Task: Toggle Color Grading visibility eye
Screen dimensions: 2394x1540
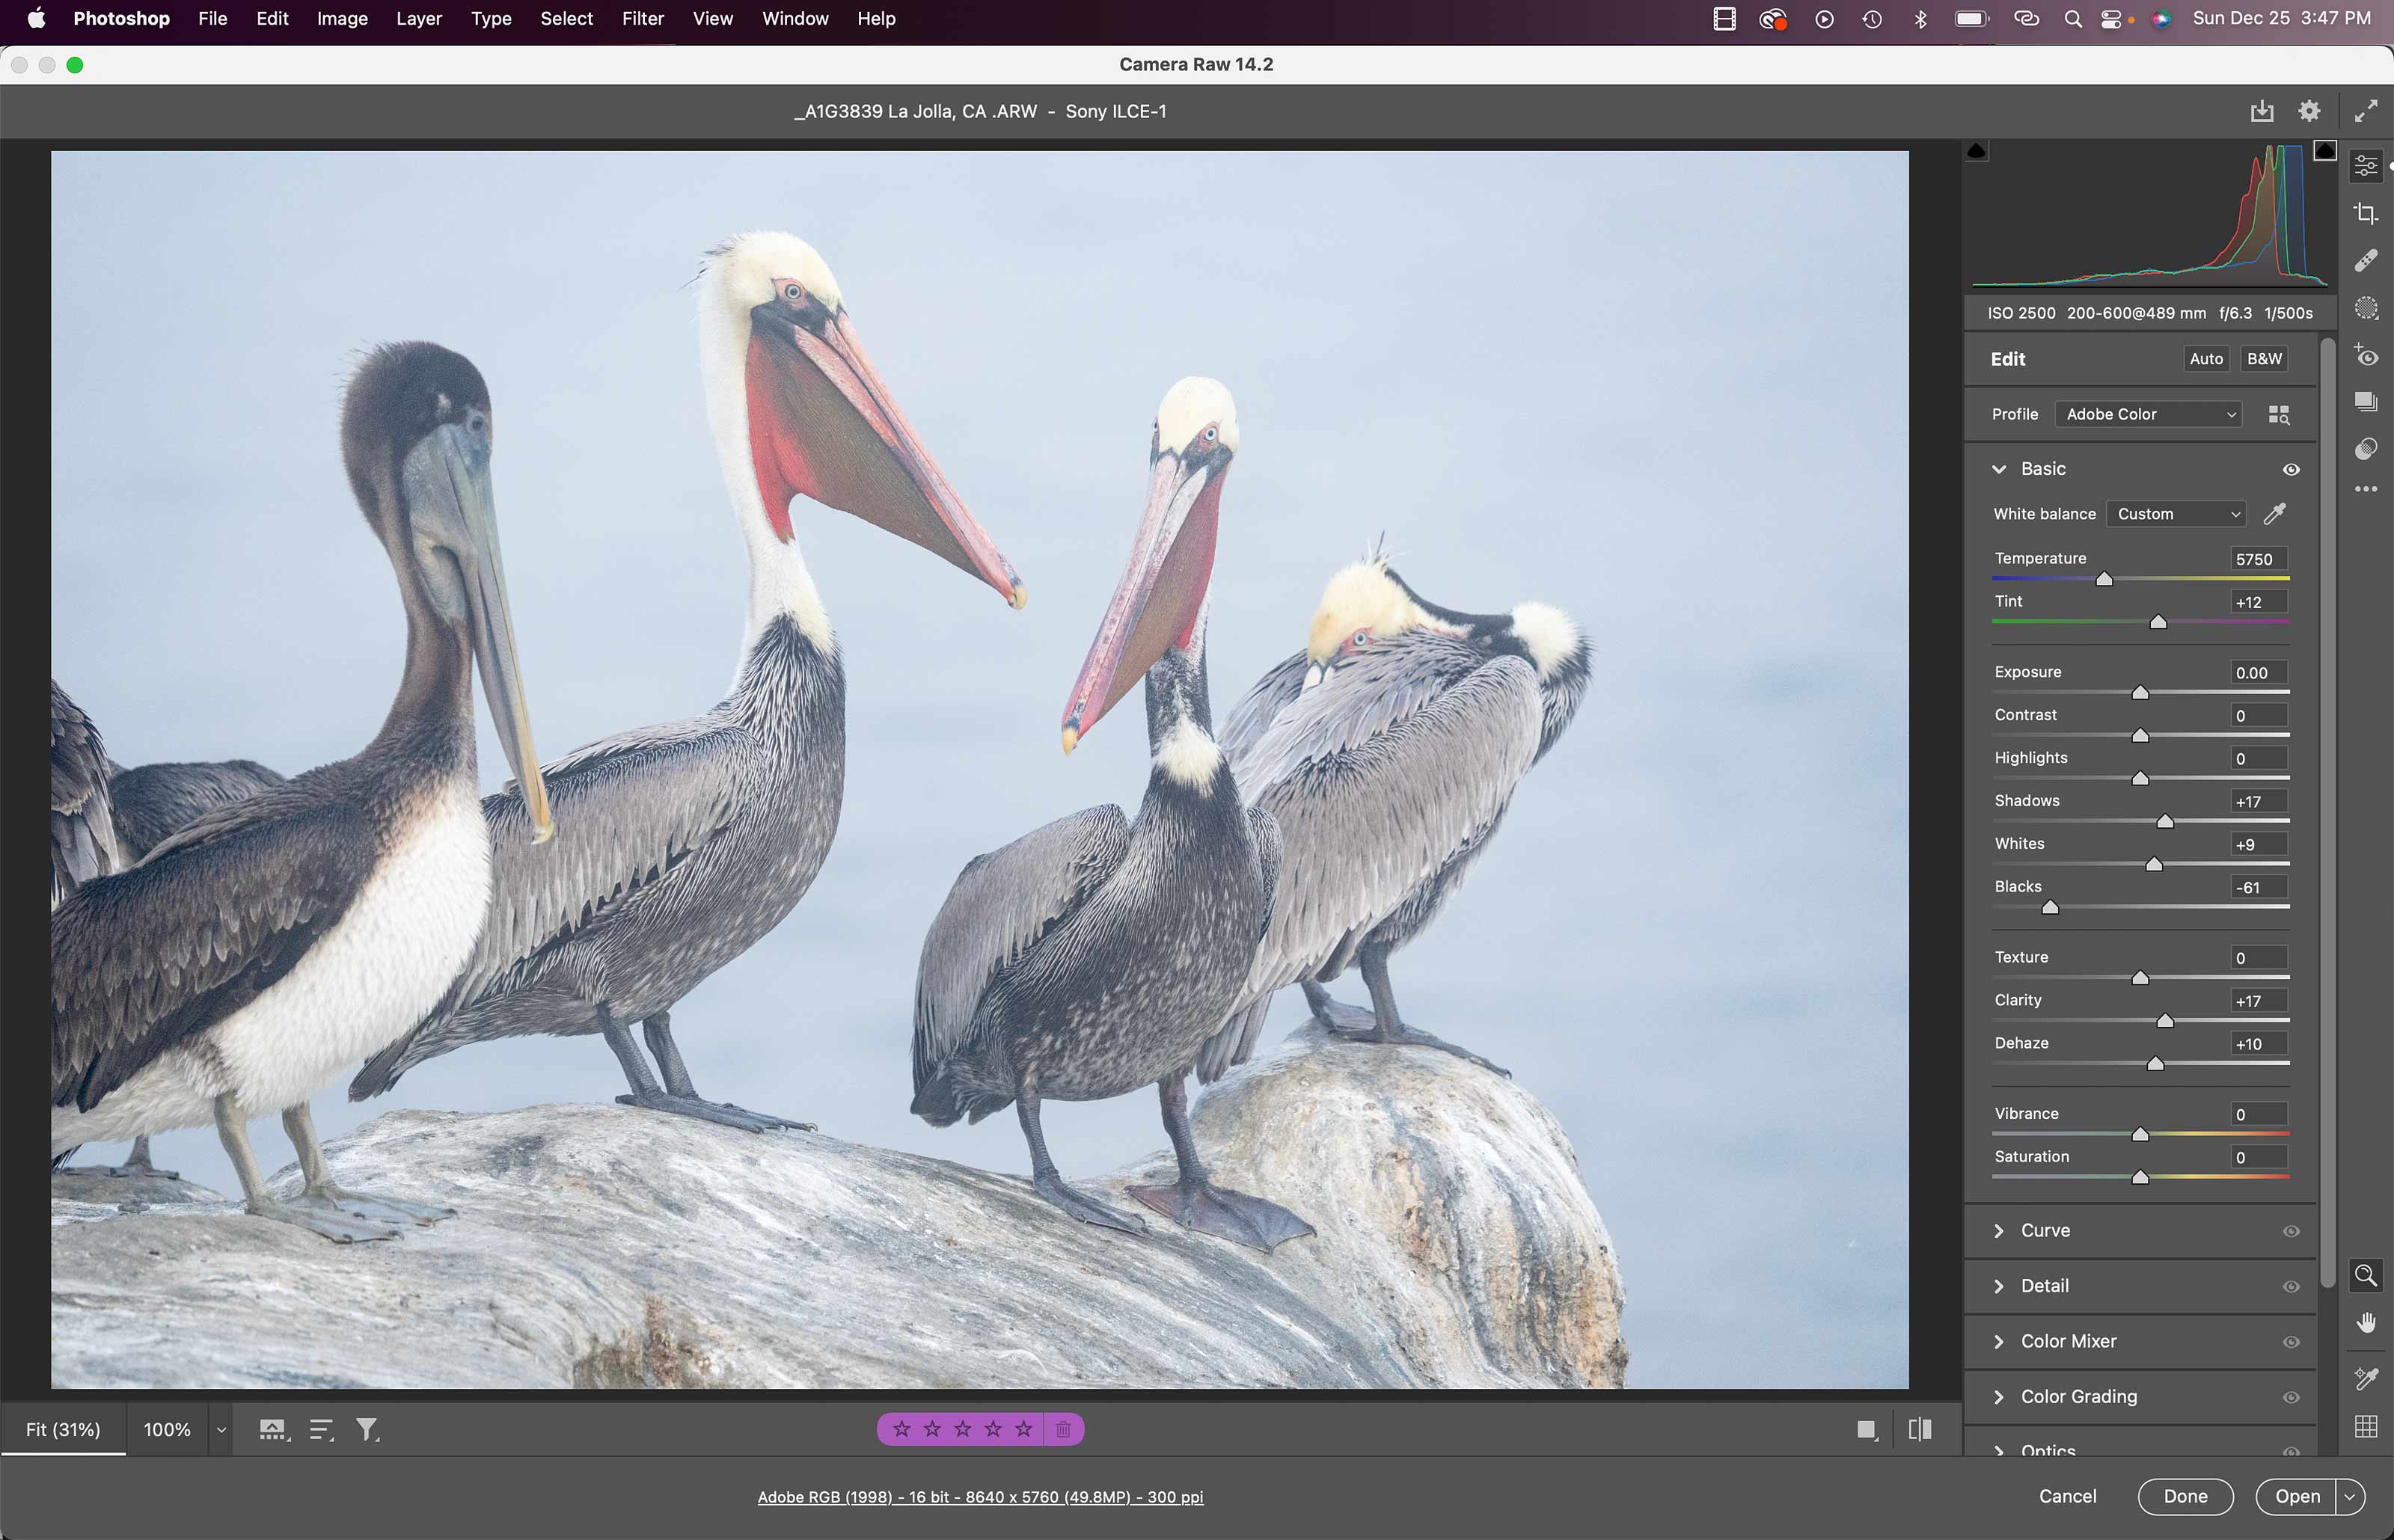Action: pyautogui.click(x=2291, y=1398)
